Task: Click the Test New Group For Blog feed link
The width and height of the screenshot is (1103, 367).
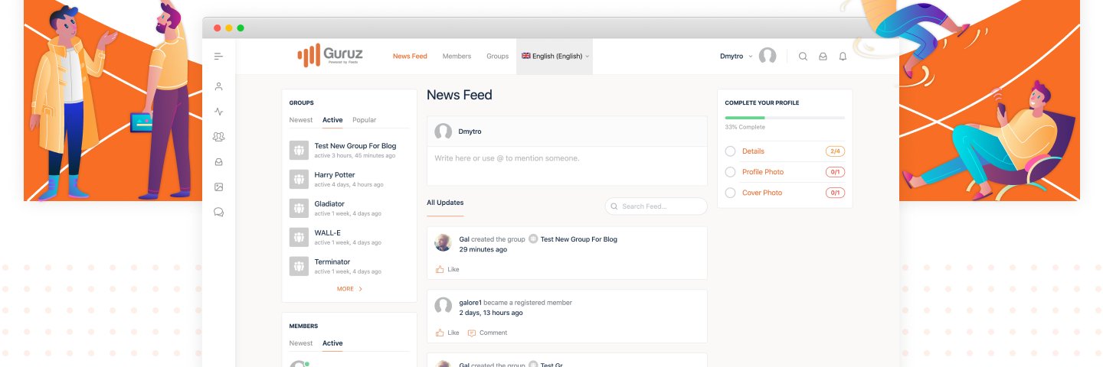Action: pos(578,239)
